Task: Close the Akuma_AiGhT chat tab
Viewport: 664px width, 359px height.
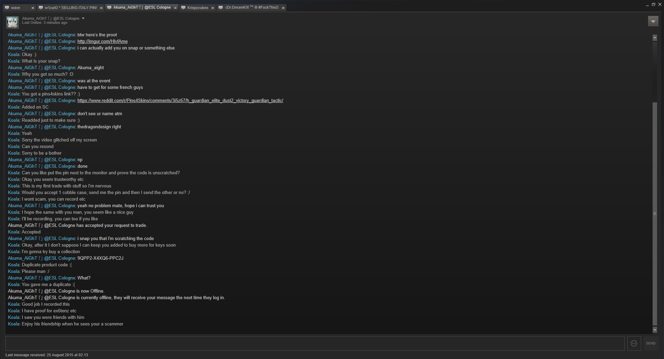Action: click(175, 8)
